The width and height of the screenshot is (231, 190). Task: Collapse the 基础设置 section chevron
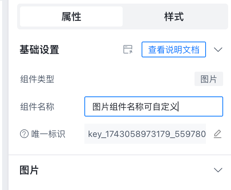pyautogui.click(x=218, y=49)
